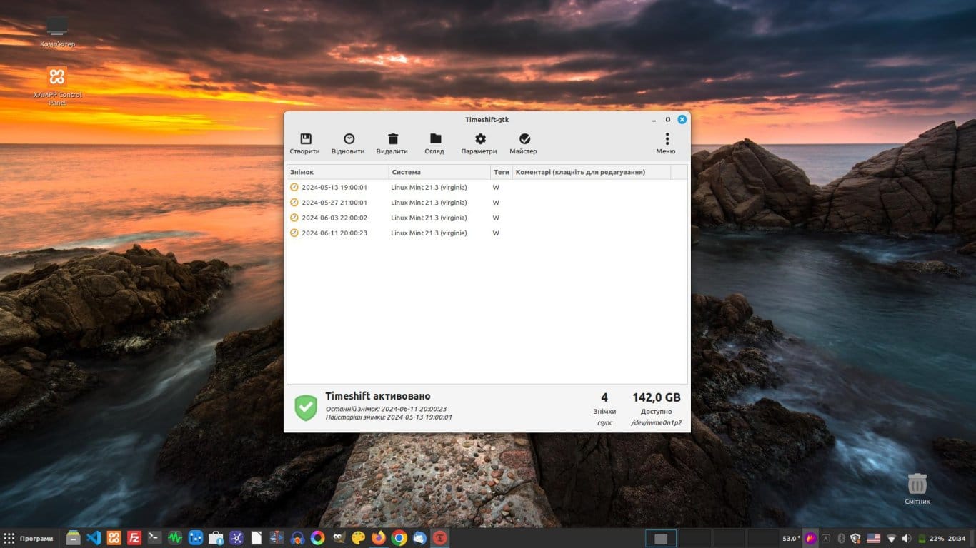Image resolution: width=976 pixels, height=548 pixels.
Task: Sort by Знімок column header
Action: point(337,172)
